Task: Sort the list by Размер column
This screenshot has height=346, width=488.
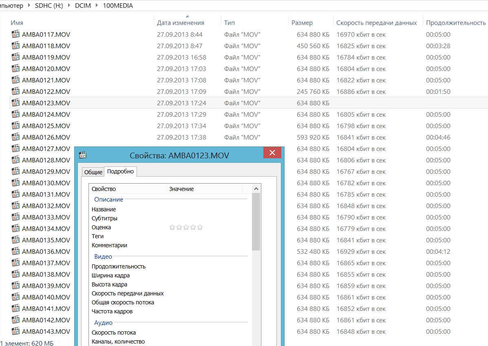Action: point(302,23)
